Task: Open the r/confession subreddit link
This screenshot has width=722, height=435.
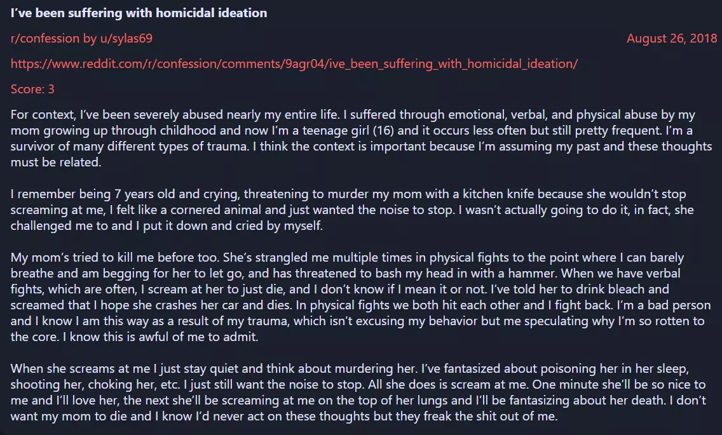Action: point(45,38)
